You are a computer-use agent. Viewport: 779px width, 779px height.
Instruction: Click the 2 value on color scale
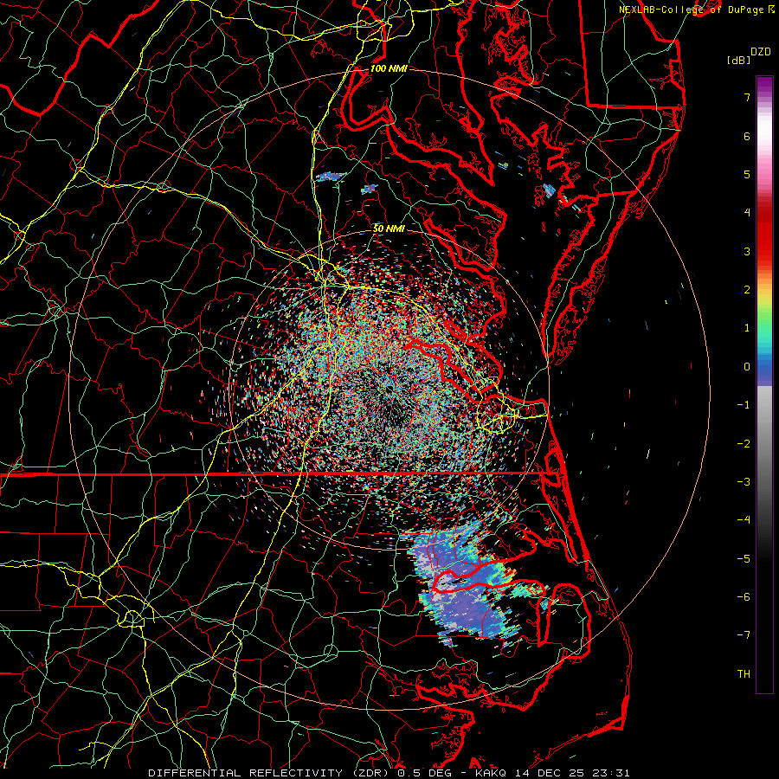[747, 290]
